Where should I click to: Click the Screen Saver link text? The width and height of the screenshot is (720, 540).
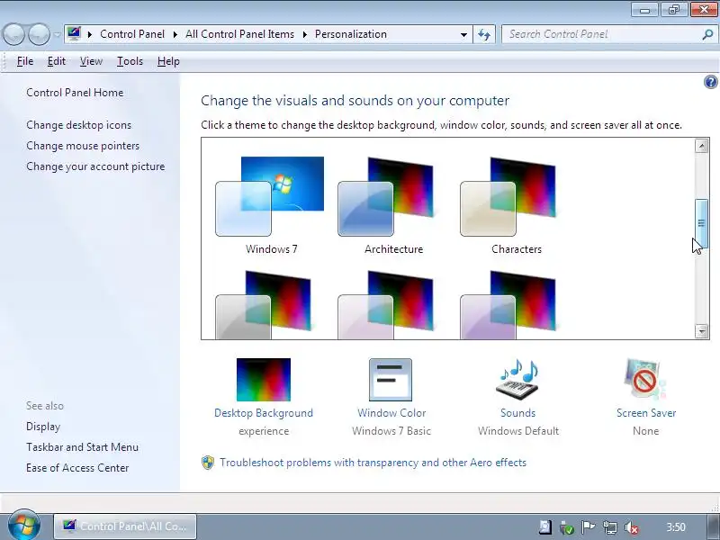pos(646,413)
